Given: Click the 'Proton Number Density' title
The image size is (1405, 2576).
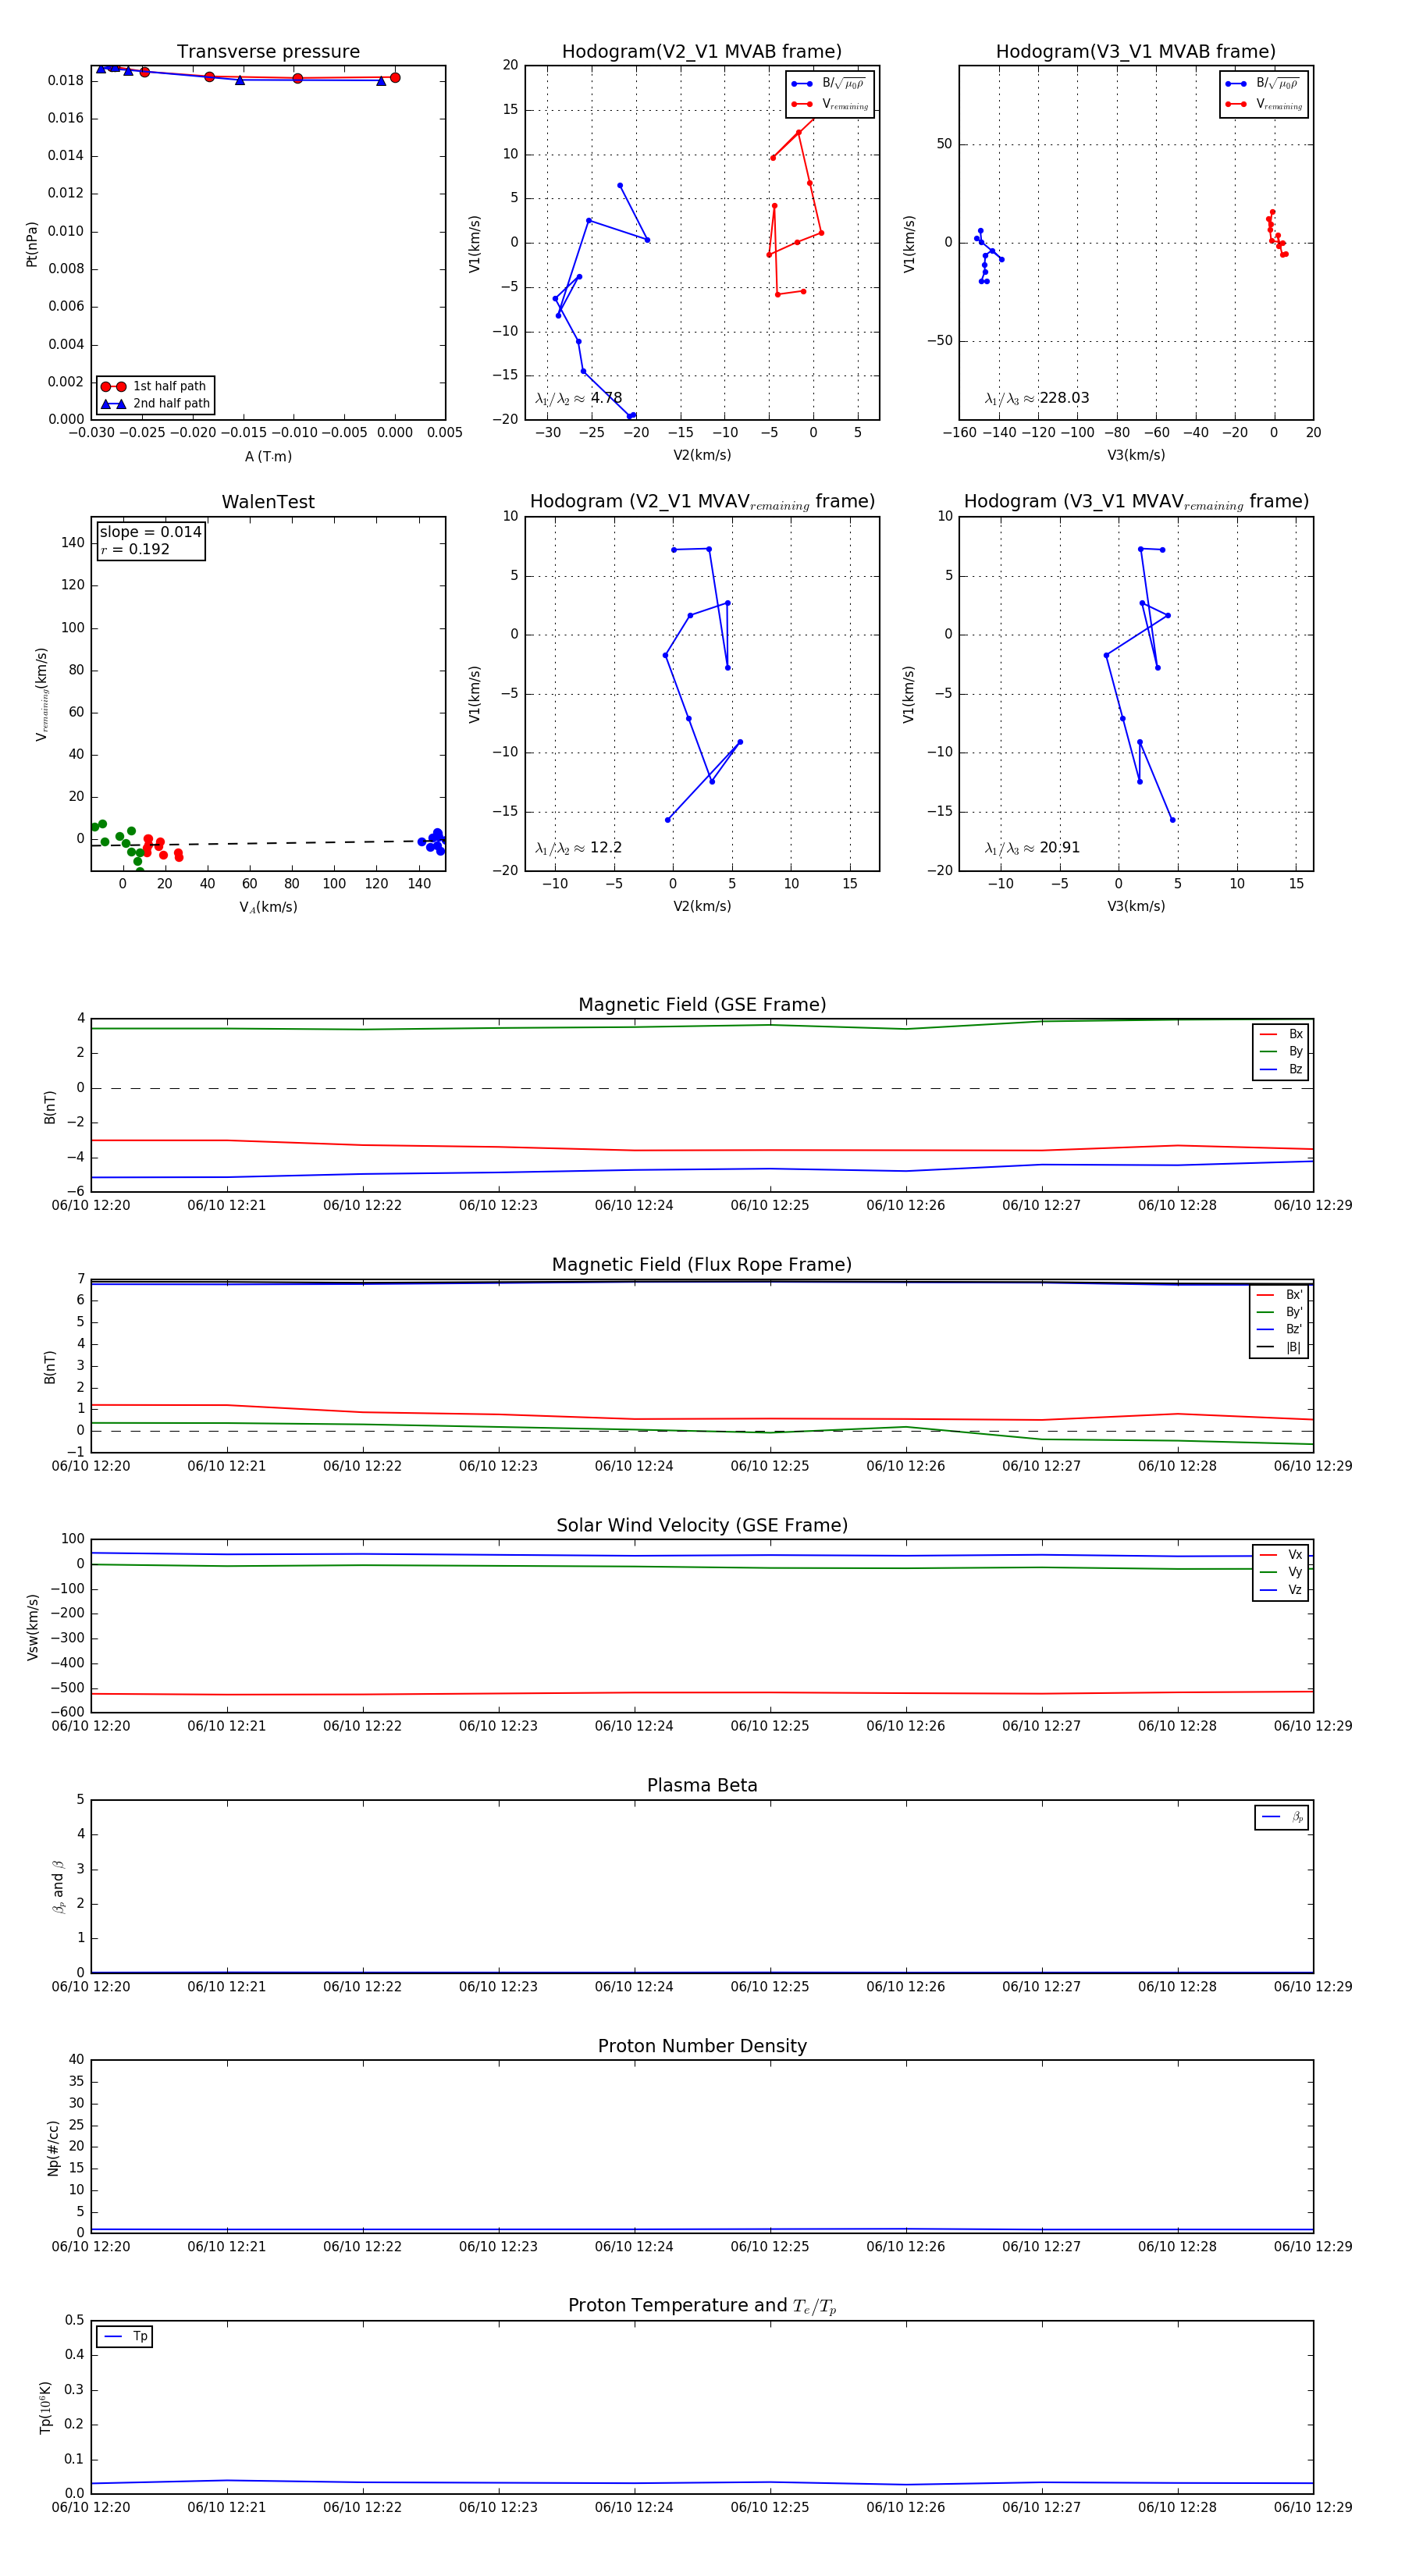Looking at the screenshot, I should point(702,2046).
